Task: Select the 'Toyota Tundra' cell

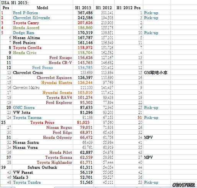Action: (x=27, y=182)
